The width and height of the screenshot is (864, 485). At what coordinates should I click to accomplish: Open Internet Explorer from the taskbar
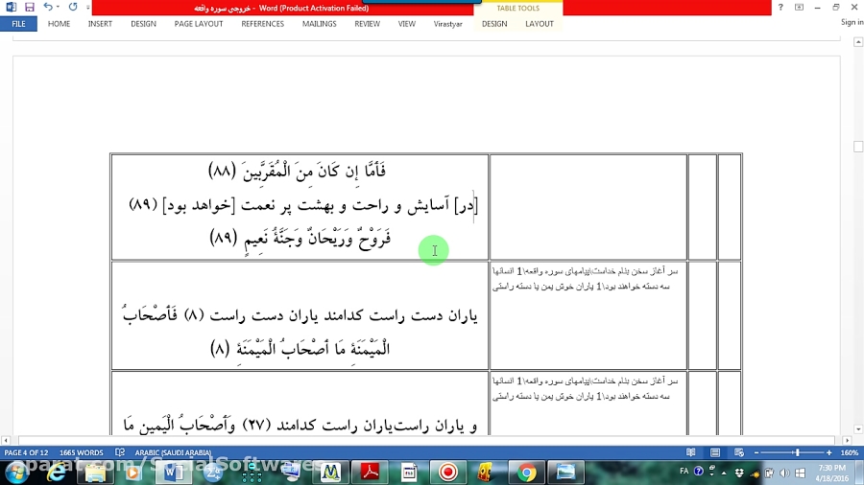pos(57,473)
